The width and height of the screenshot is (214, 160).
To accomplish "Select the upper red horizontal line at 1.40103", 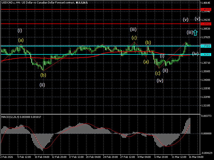I will 100,9.
